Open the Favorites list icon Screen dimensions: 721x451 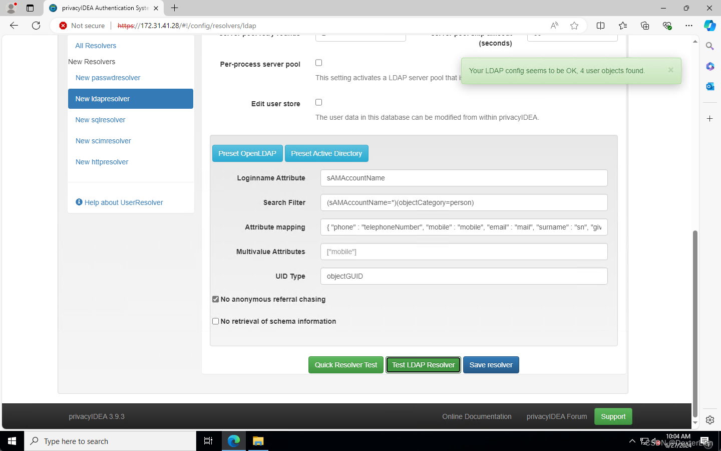(x=622, y=26)
